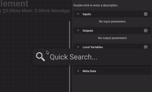Image resolution: width=152 pixels, height=92 pixels.
Task: Click the 'No input parameters' text
Action: pyautogui.click(x=112, y=22)
